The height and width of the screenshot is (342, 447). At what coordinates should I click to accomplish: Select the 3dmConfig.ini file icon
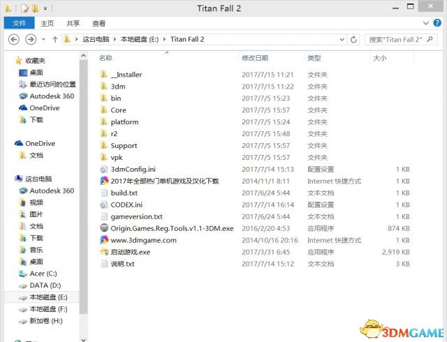(x=104, y=170)
